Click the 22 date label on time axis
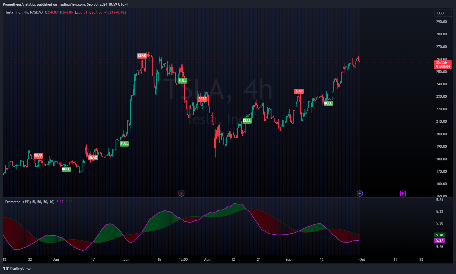The height and width of the screenshot is (274, 456). coord(30,260)
